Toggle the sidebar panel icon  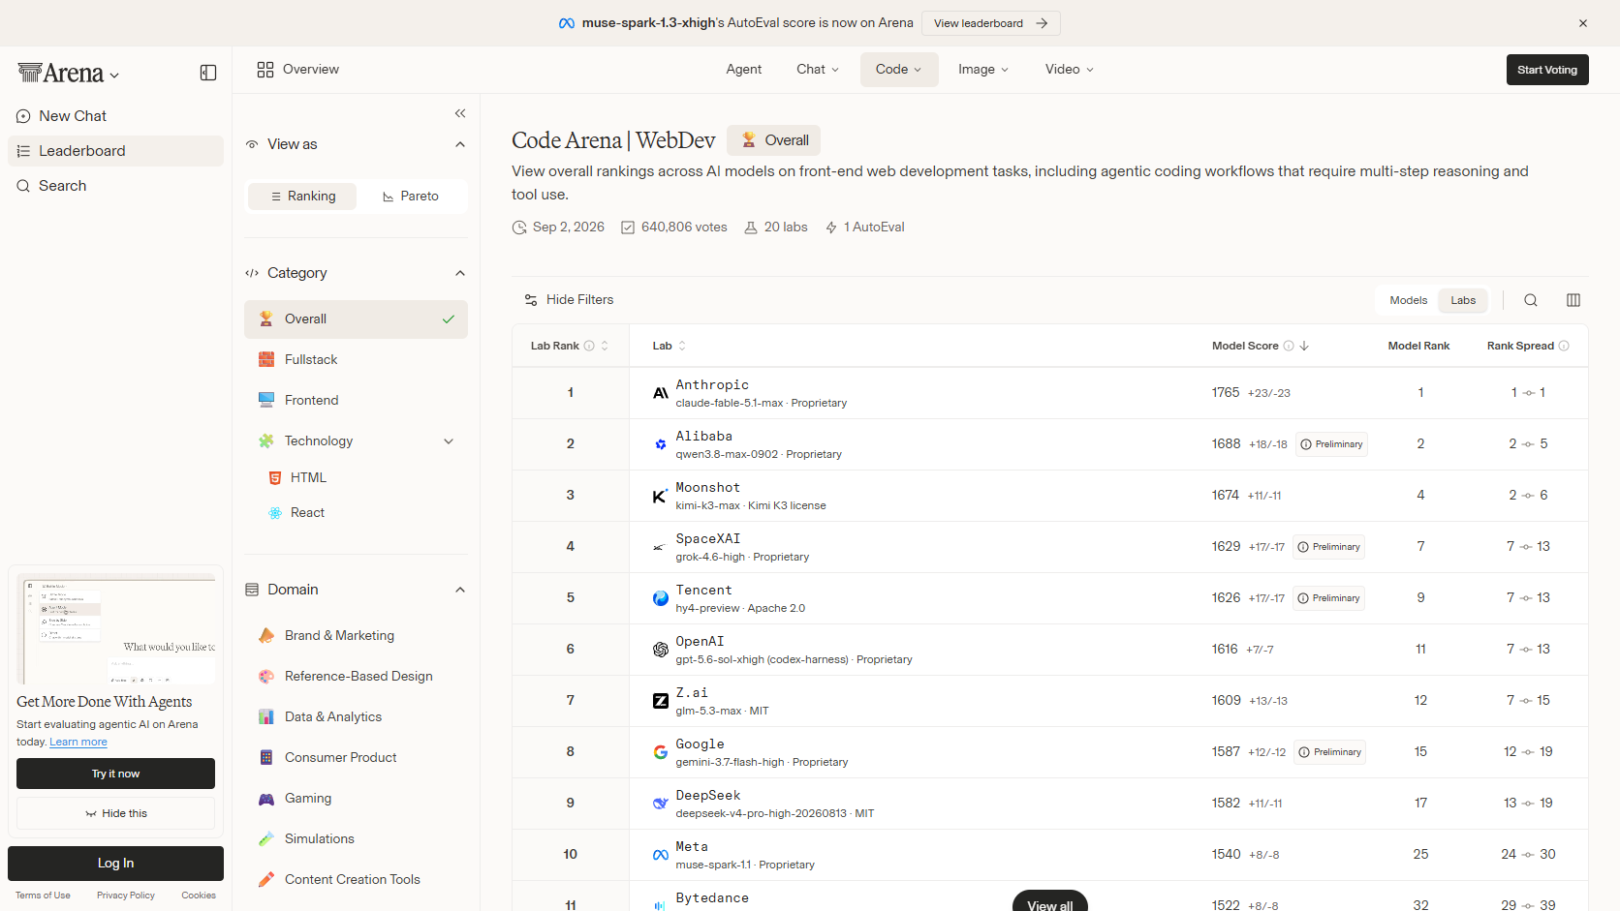tap(208, 73)
